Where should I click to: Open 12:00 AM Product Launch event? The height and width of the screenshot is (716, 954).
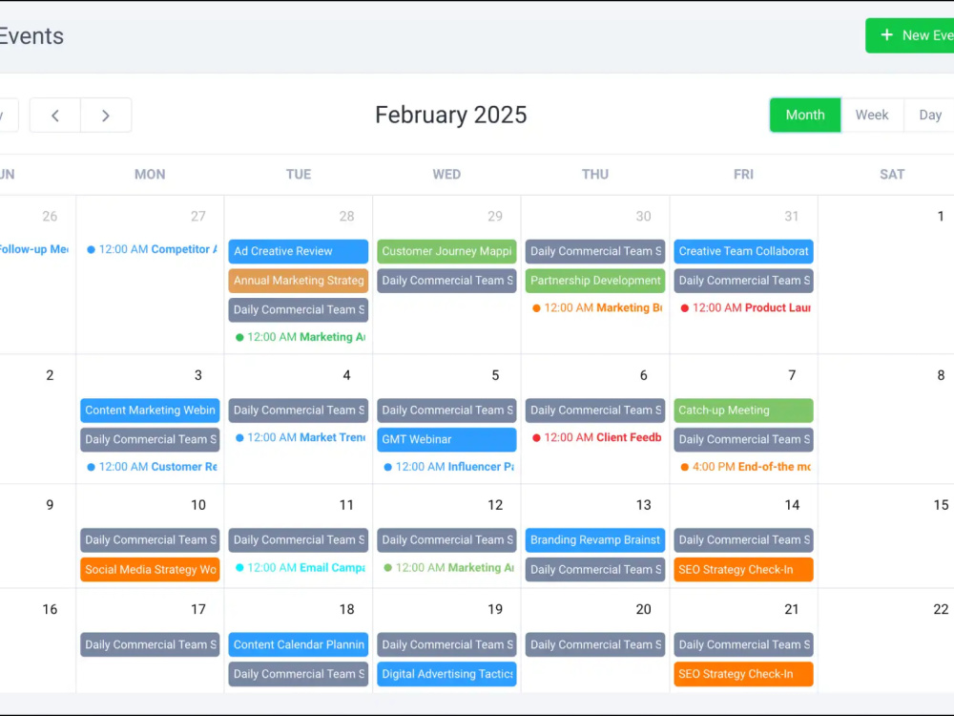pos(745,308)
